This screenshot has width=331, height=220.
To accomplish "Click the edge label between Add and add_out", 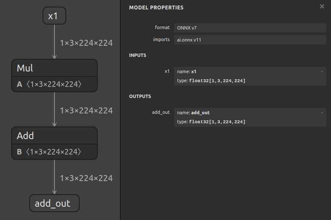I will tap(86, 178).
